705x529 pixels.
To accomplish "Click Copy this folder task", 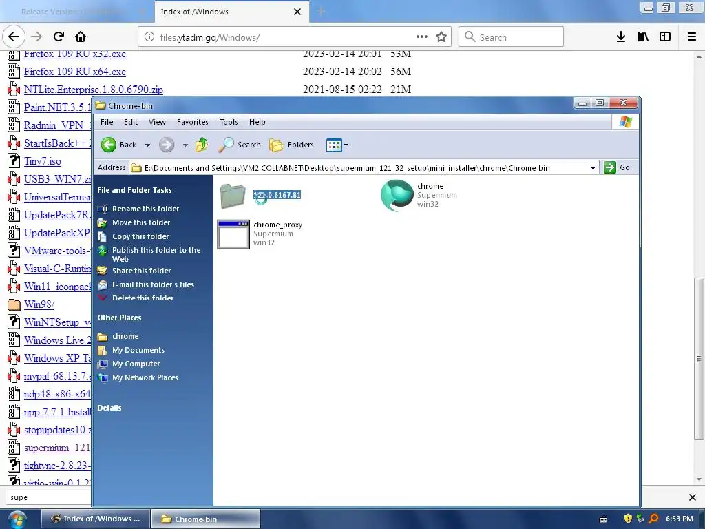I will (x=140, y=237).
